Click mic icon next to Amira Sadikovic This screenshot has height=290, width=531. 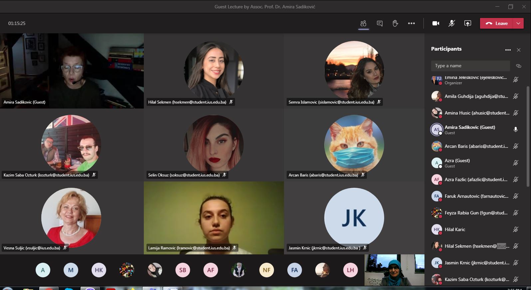[x=515, y=130]
